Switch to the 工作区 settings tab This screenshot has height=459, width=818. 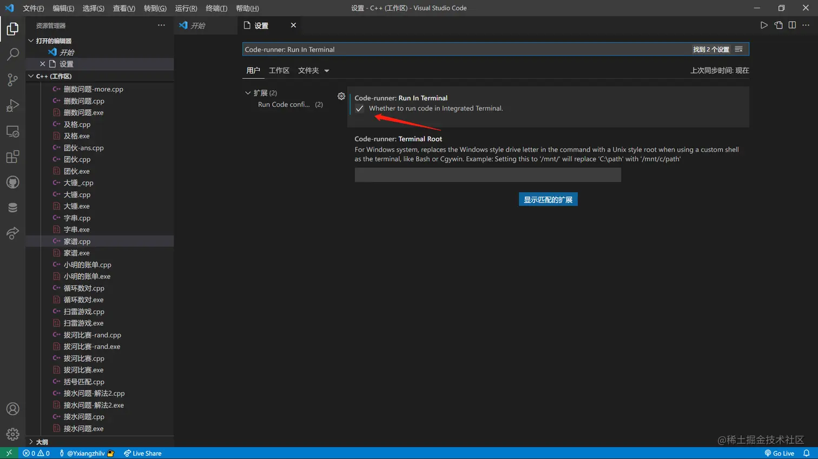[279, 71]
